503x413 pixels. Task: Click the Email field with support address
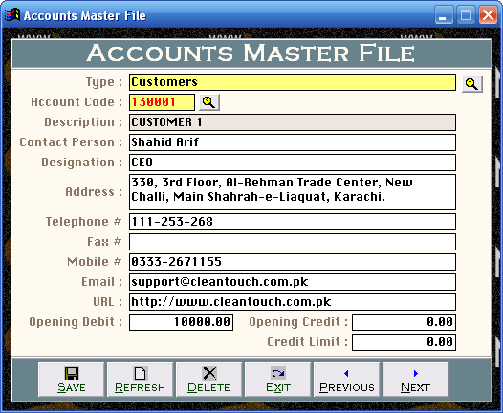coord(293,282)
